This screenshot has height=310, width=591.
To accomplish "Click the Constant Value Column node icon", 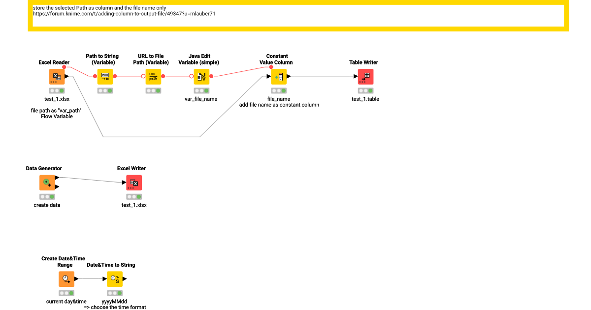I will [278, 76].
